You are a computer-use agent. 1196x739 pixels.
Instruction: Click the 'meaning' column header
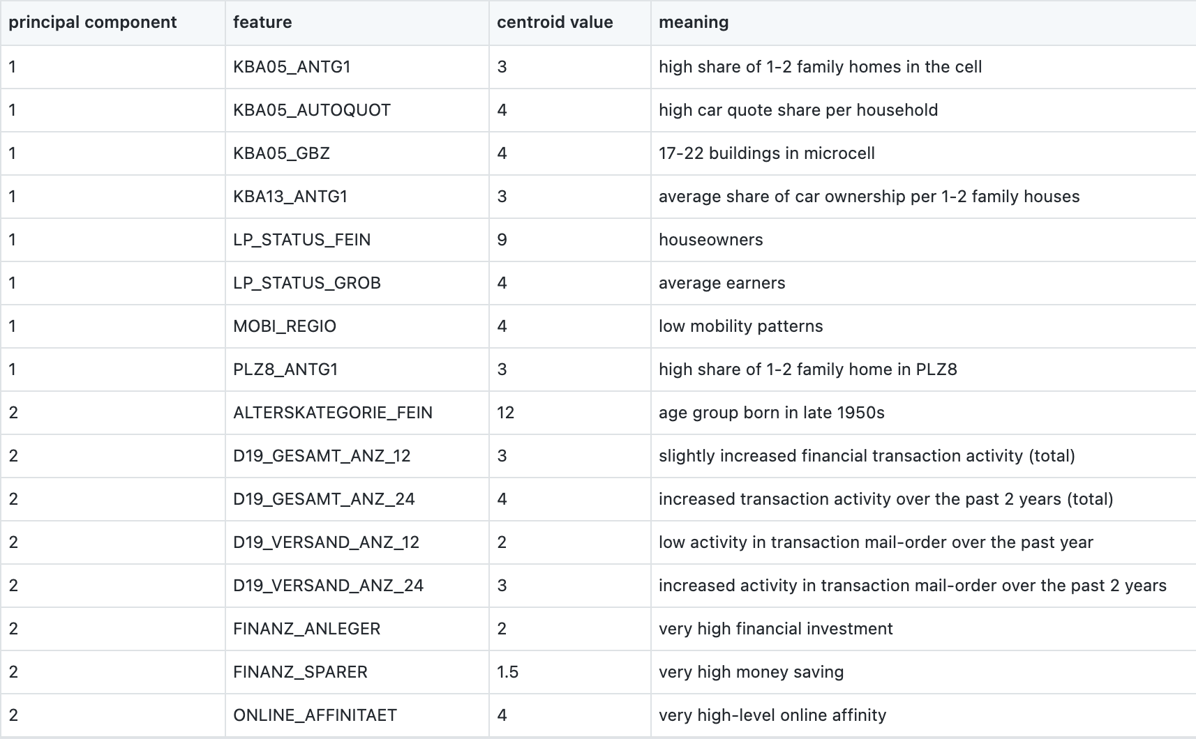tap(694, 22)
